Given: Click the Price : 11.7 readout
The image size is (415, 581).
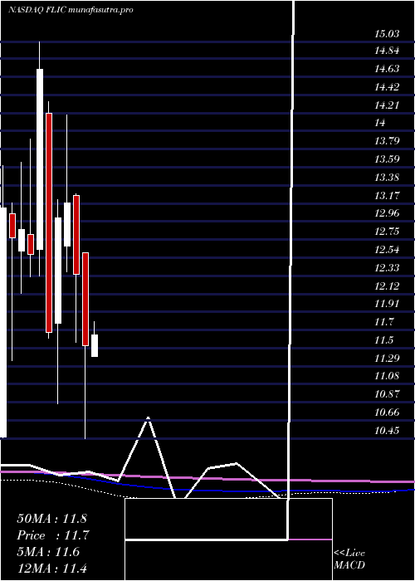Looking at the screenshot, I should (x=53, y=535).
